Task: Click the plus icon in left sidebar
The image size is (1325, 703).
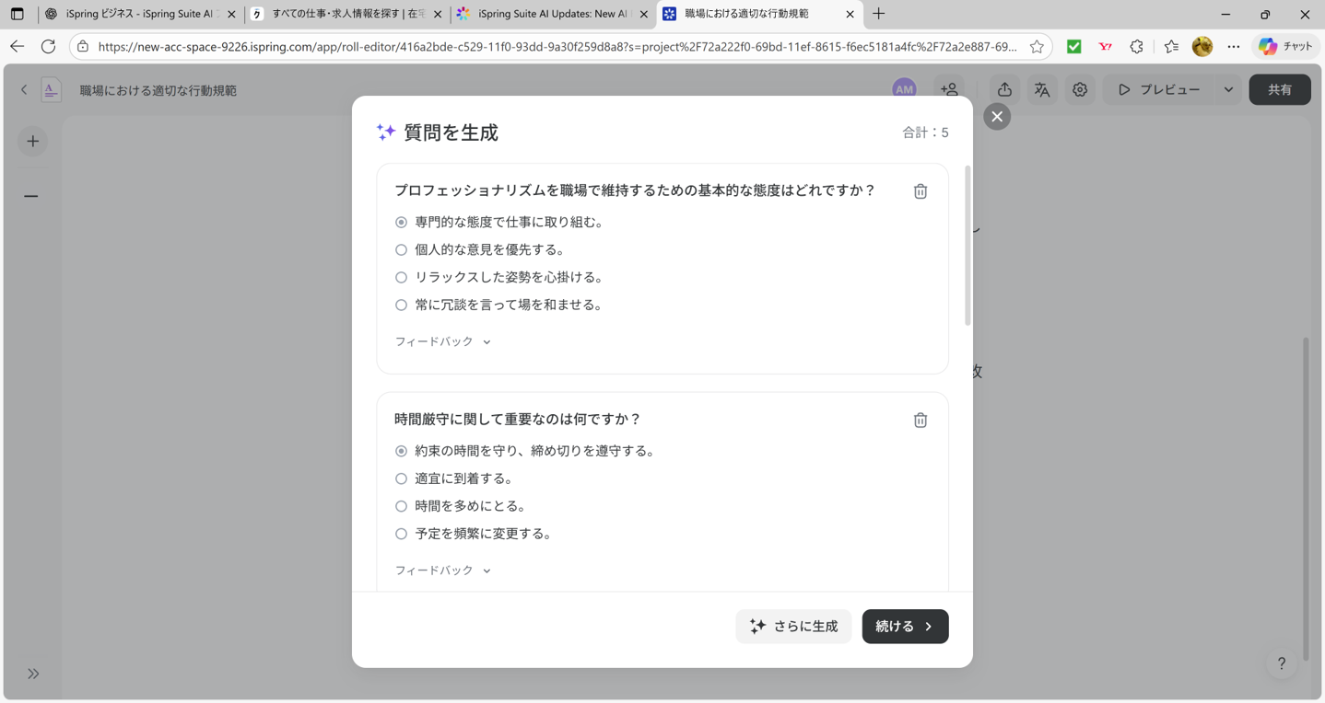Action: (x=32, y=141)
